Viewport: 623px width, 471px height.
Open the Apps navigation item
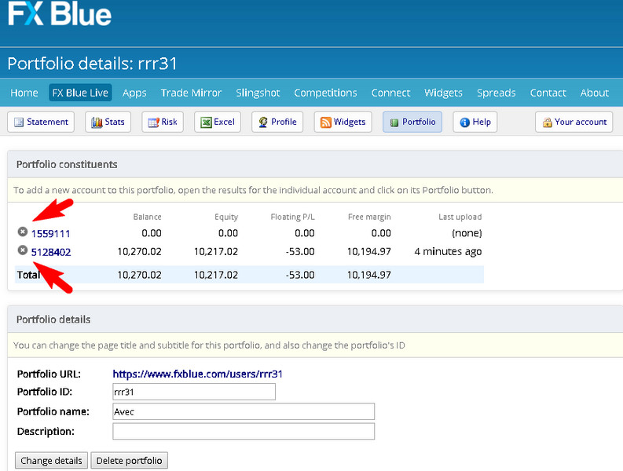click(x=134, y=93)
